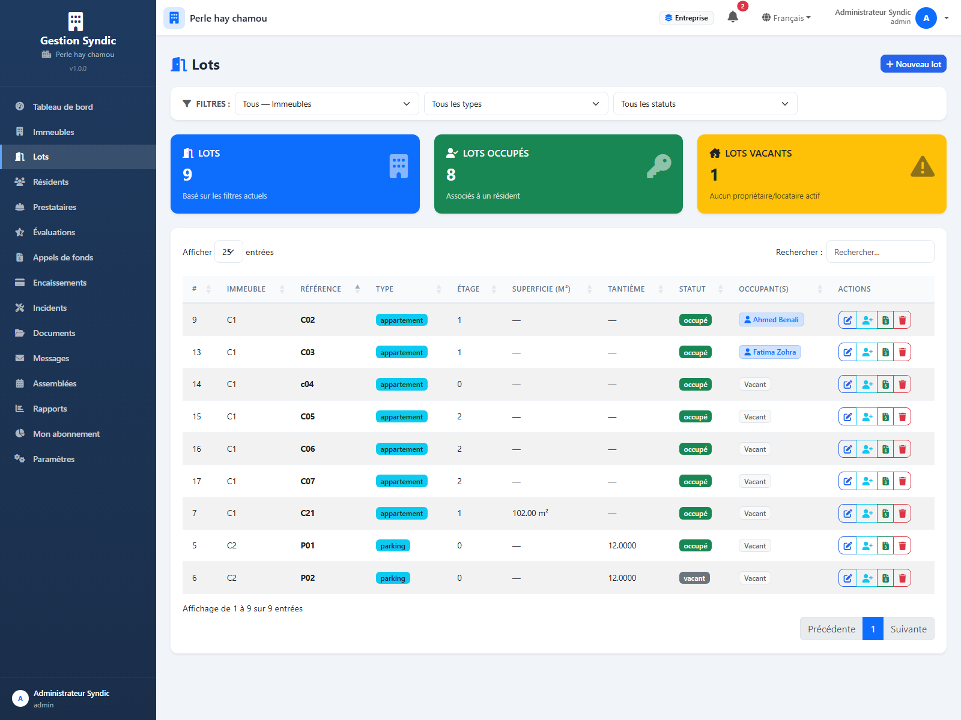Open Paramètres in the sidebar
961x720 pixels.
click(x=78, y=459)
